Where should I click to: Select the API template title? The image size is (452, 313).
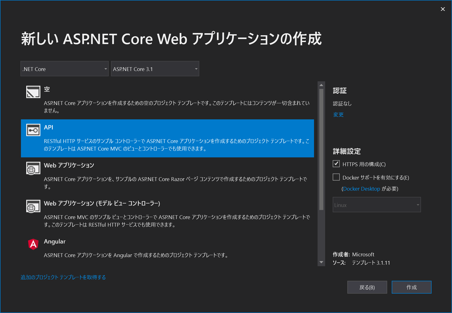click(x=48, y=127)
